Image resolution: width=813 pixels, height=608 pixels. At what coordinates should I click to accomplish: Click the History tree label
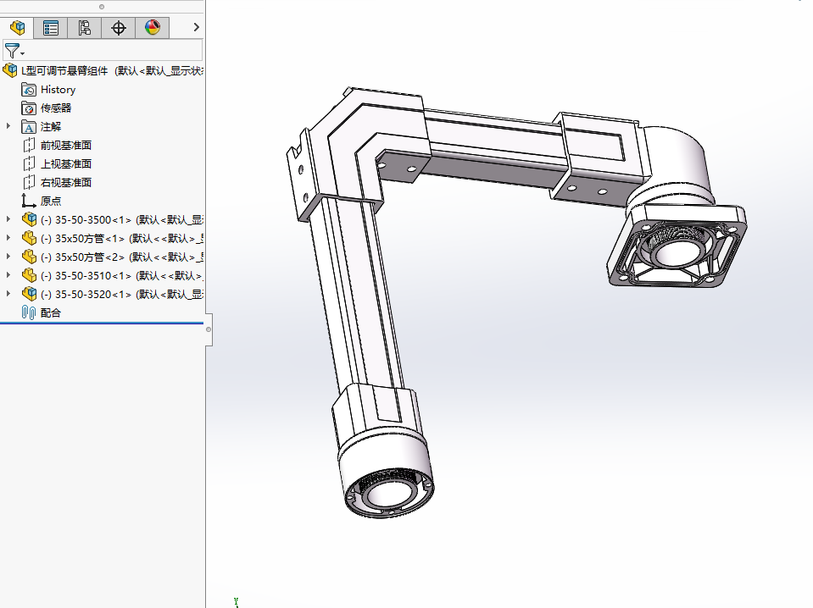[x=58, y=90]
